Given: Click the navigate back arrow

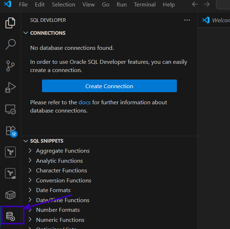Looking at the screenshot, I should click(195, 5).
